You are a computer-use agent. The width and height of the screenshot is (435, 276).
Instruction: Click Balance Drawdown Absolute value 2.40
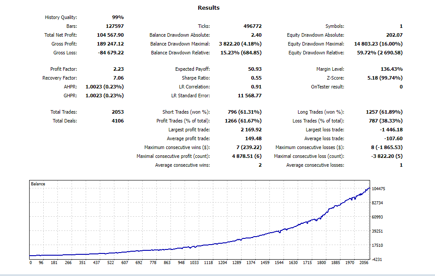tap(256, 35)
